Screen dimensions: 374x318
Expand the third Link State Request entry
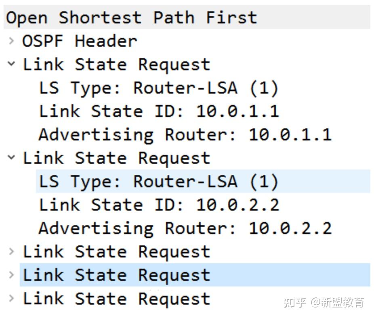pos(11,251)
